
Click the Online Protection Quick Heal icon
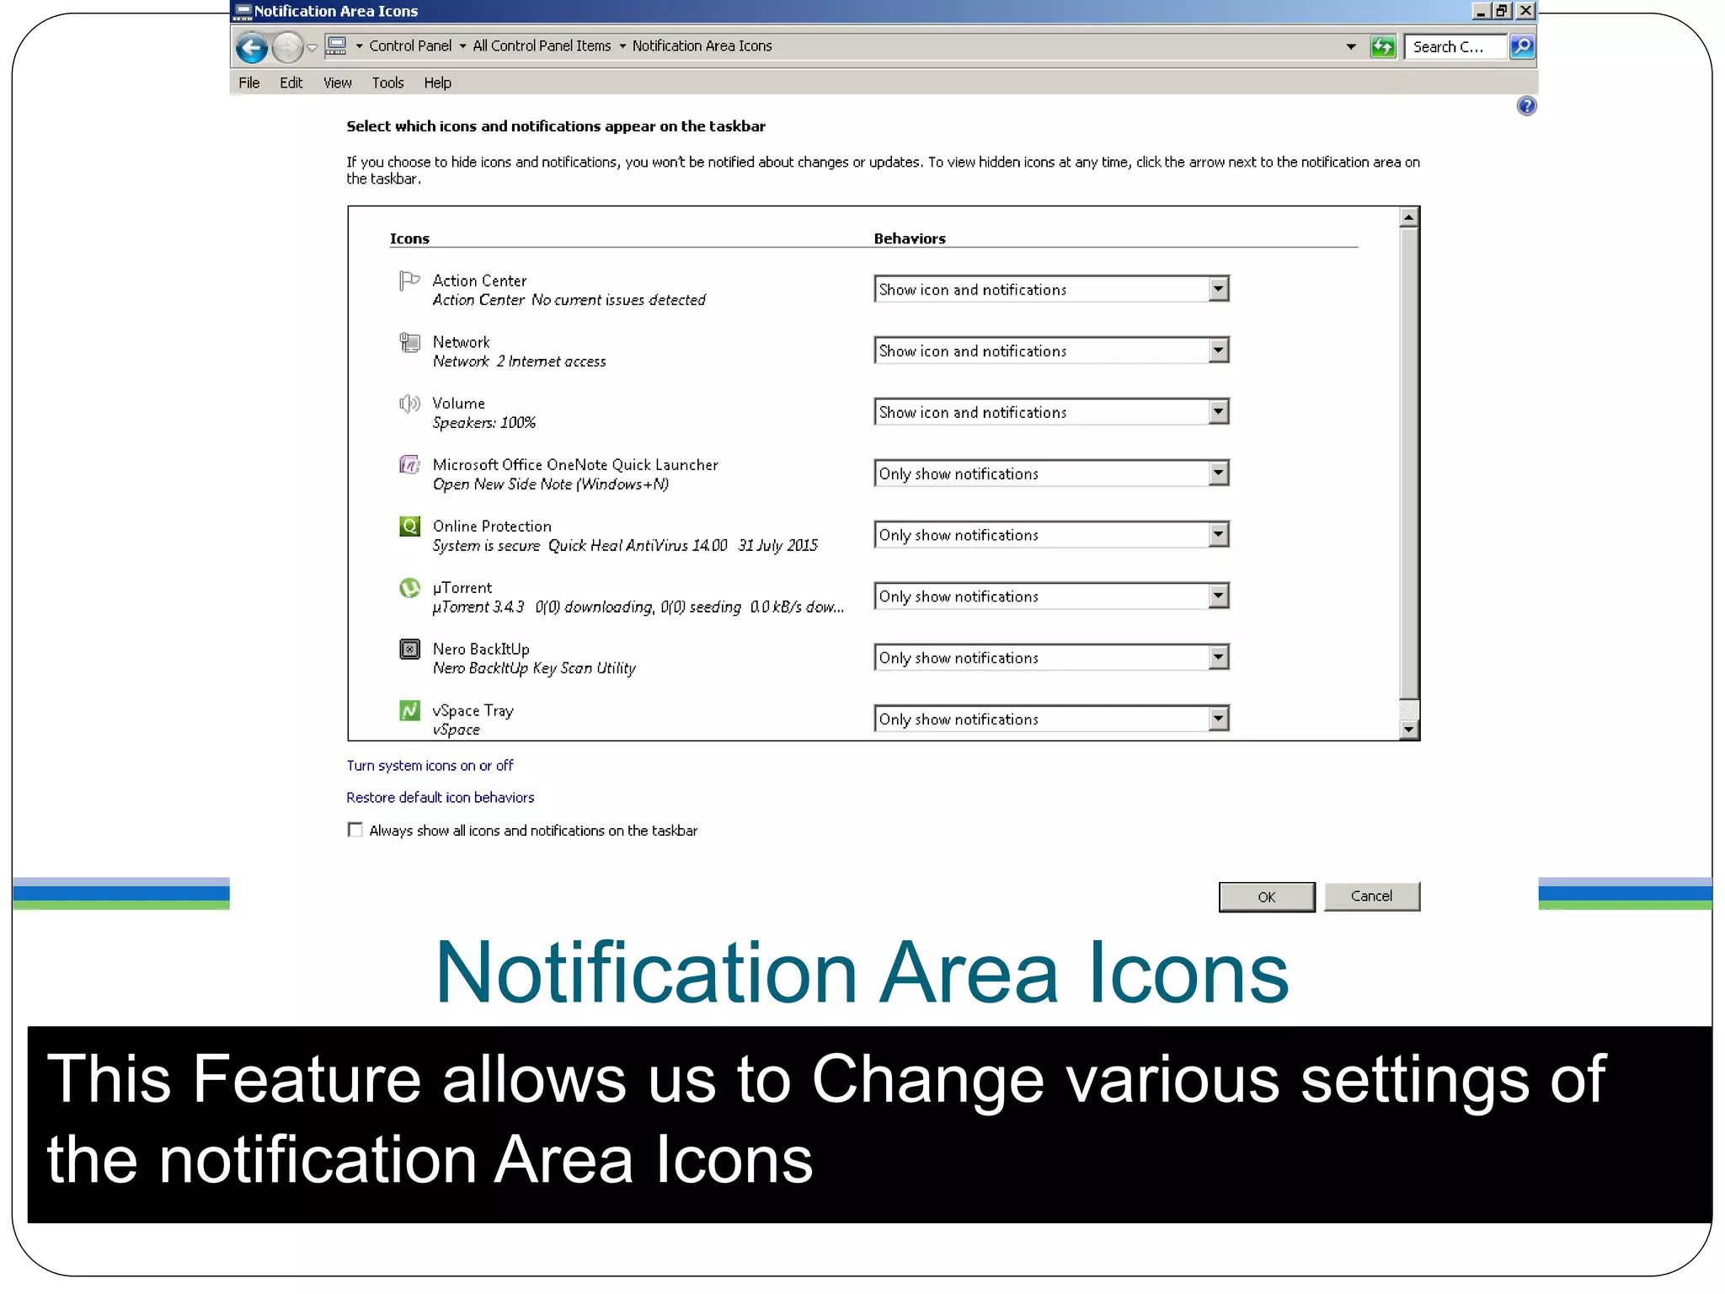point(409,527)
